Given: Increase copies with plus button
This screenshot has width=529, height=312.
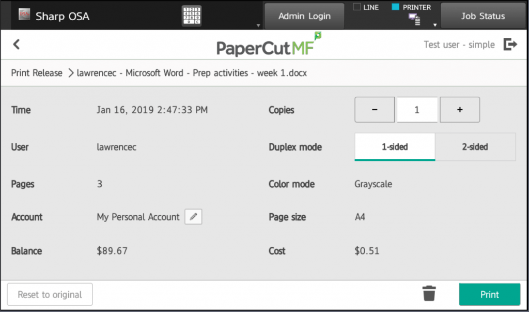Looking at the screenshot, I should pyautogui.click(x=460, y=110).
